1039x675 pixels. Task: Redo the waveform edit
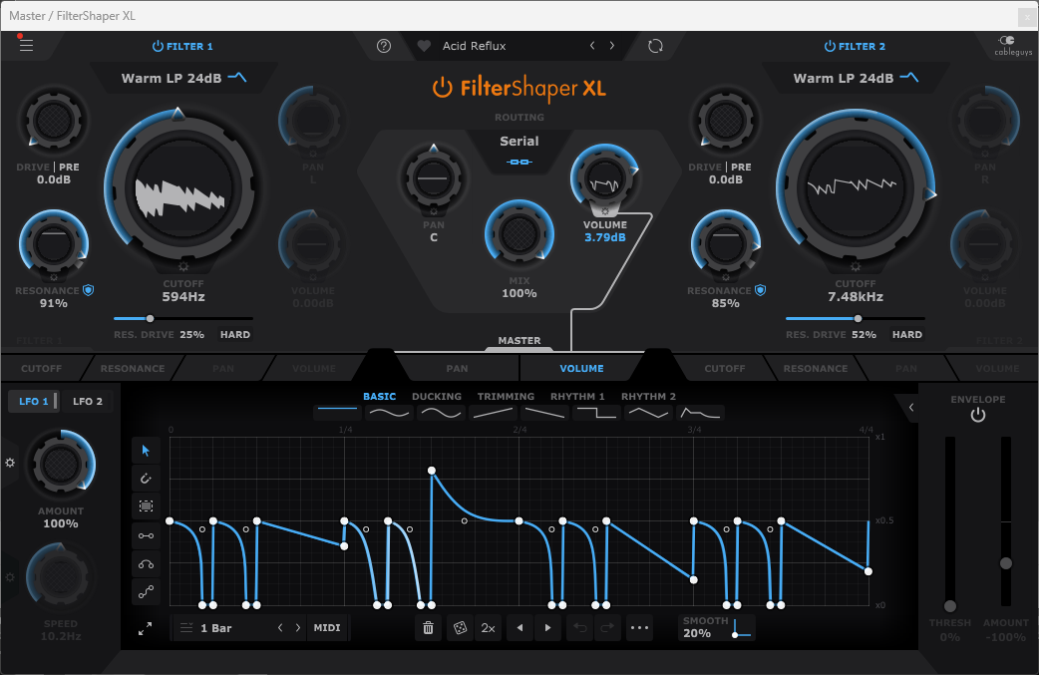coord(607,628)
